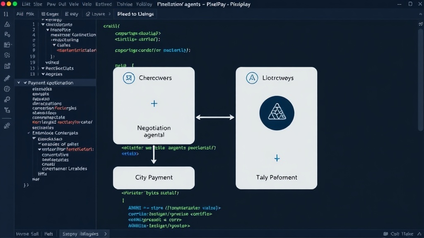Image resolution: width=424 pixels, height=238 pixels.
Task: Click the Cherecwers card title
Action: click(x=155, y=78)
